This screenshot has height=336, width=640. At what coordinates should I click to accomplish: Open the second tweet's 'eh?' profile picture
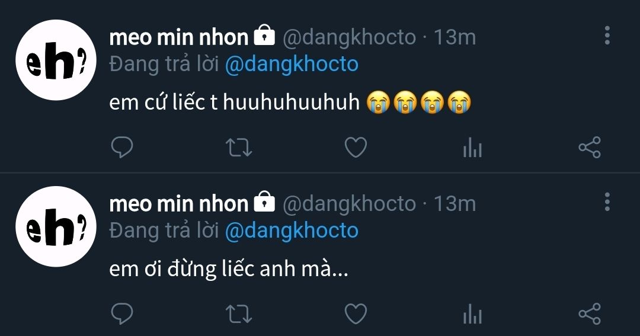(x=56, y=226)
